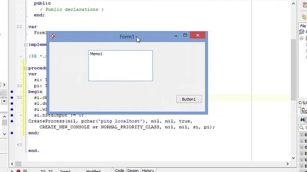Click the '32: 37' cursor position status

[x=47, y=171]
